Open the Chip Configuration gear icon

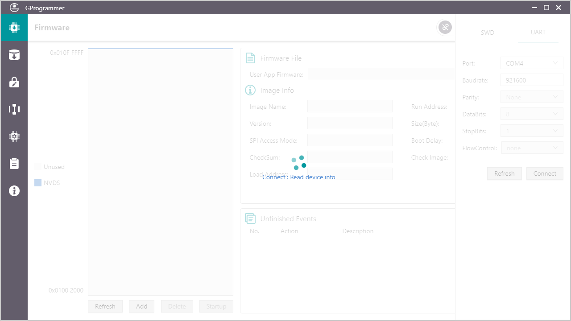tap(14, 136)
